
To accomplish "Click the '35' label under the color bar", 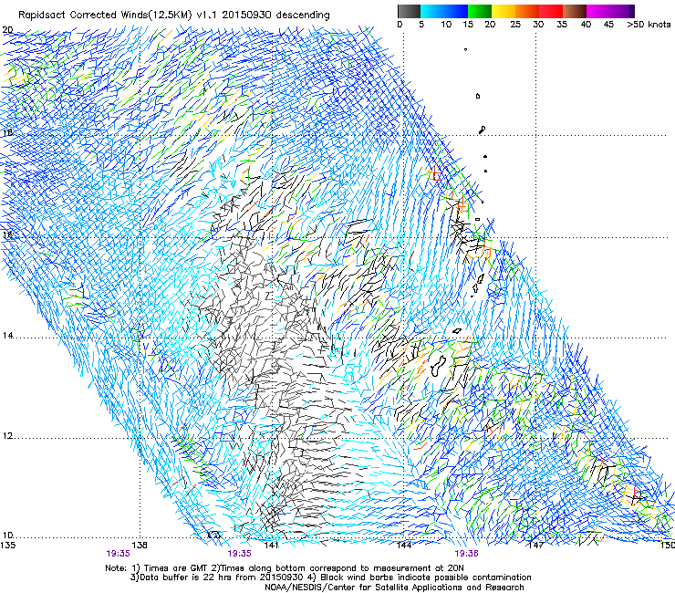I will tap(562, 25).
